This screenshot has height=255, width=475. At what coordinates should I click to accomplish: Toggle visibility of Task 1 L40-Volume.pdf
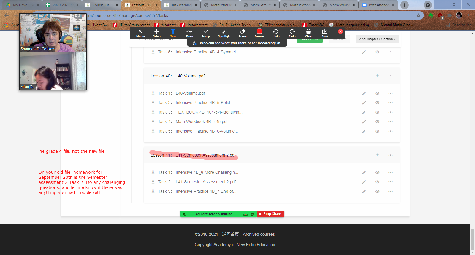pyautogui.click(x=377, y=93)
